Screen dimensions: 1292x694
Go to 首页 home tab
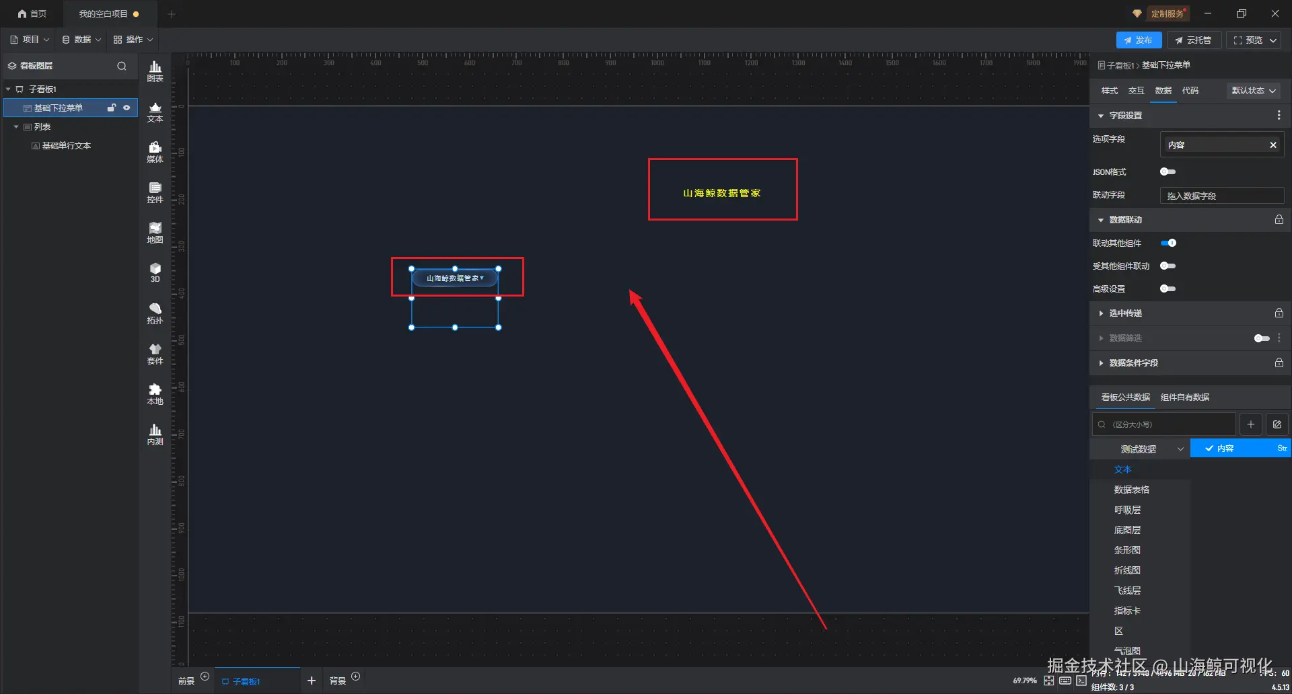click(x=32, y=13)
